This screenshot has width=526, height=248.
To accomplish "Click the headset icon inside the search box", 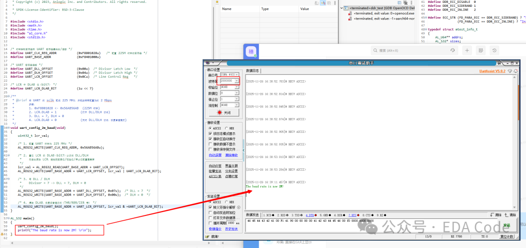I will click(x=452, y=50).
